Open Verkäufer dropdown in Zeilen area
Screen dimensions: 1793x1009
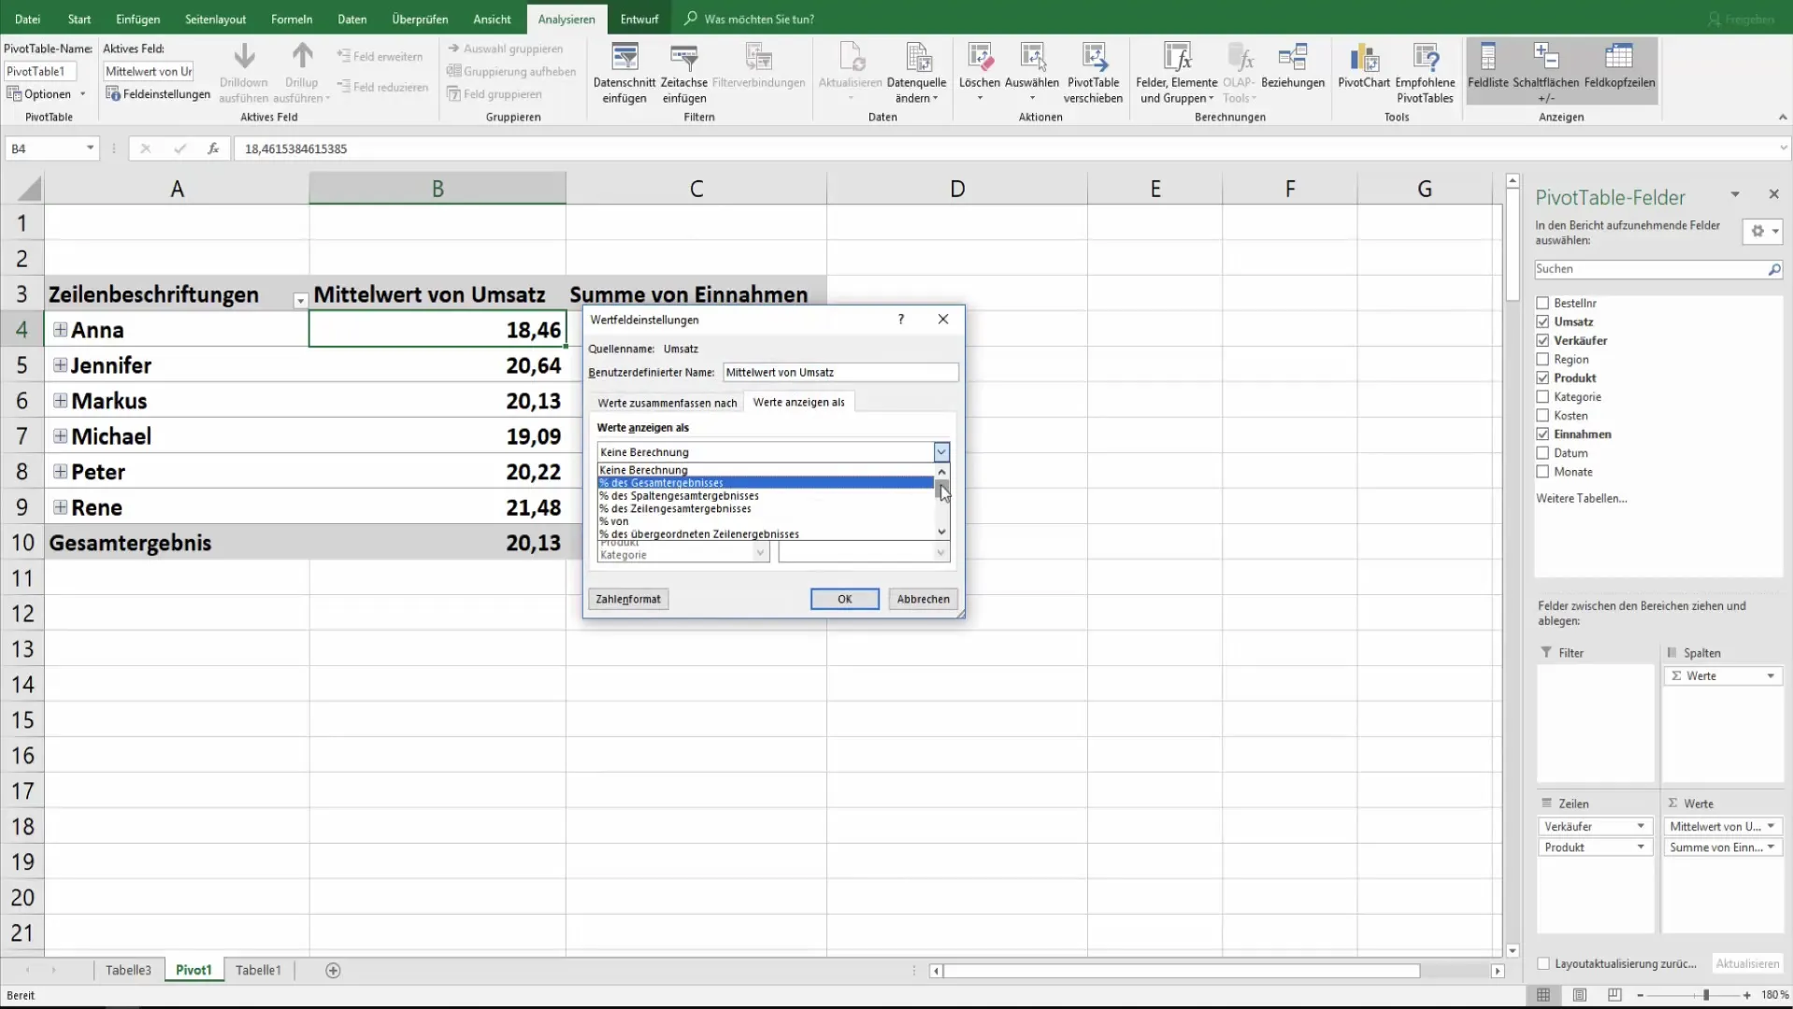(x=1640, y=827)
